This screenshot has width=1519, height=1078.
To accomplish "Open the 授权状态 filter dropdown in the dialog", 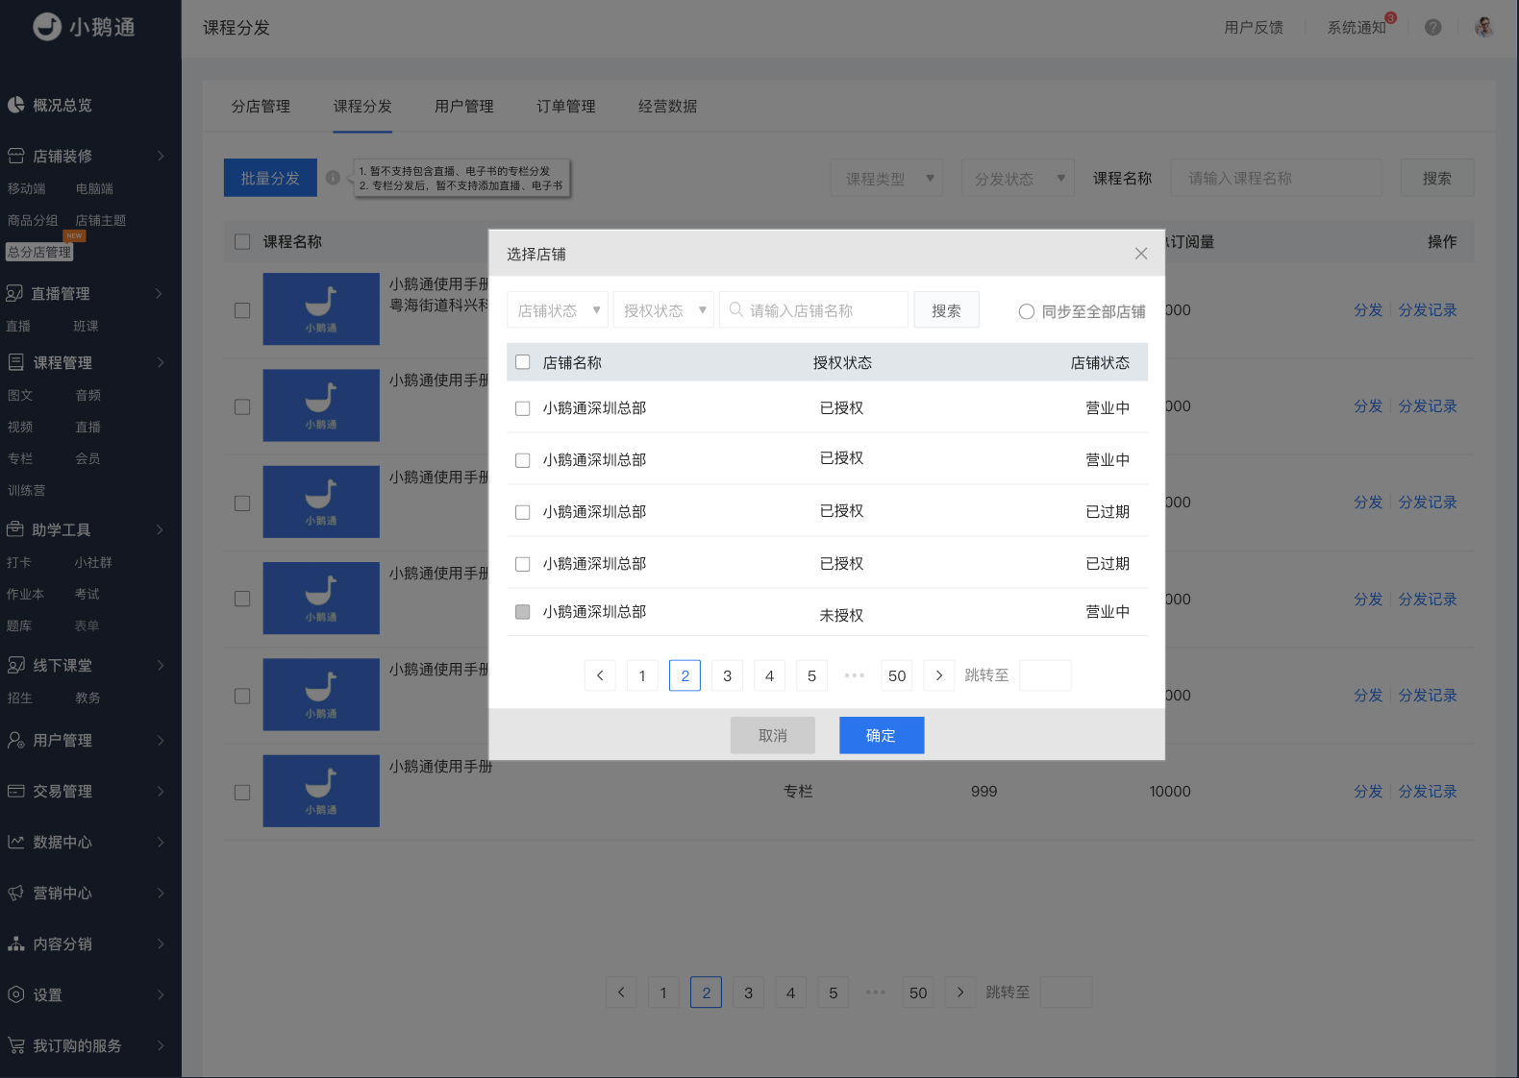I will click(663, 310).
